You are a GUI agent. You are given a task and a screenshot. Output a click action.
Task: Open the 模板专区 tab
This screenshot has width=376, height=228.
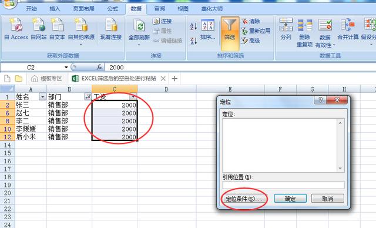pyautogui.click(x=46, y=78)
